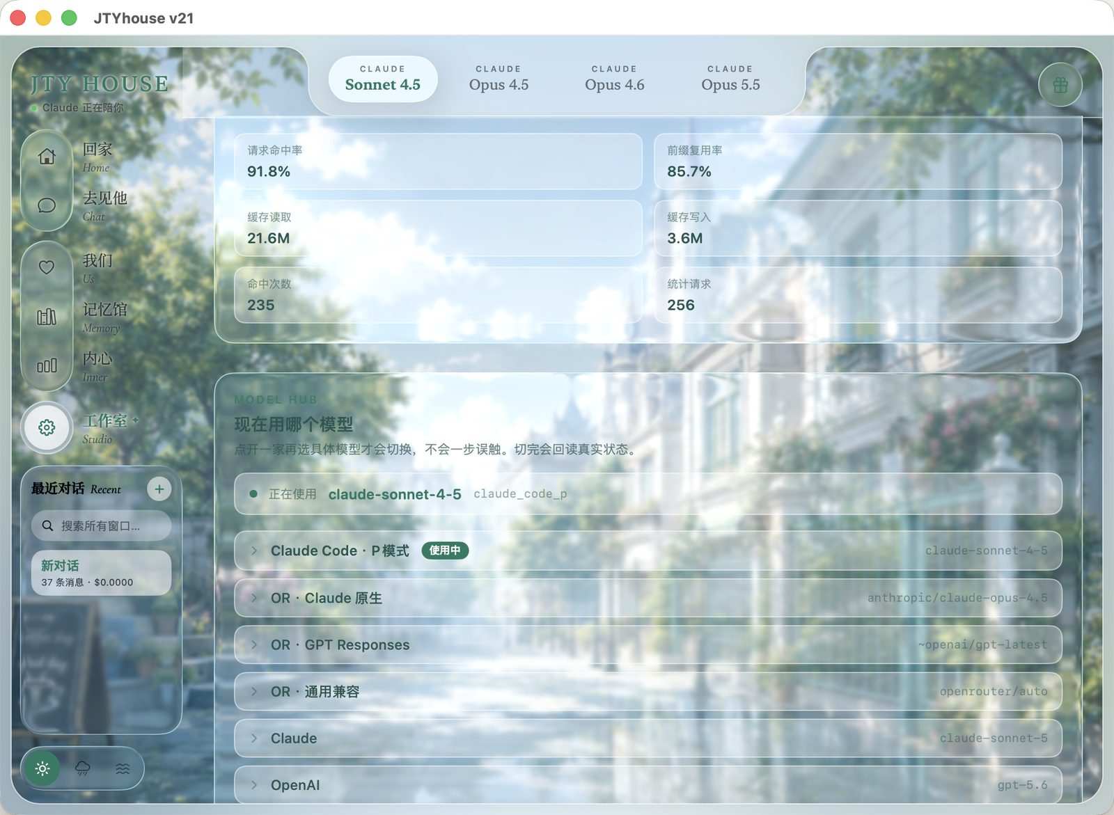Click the 请求命中率 91.8% card
Screen dimensions: 1114x815
point(438,161)
